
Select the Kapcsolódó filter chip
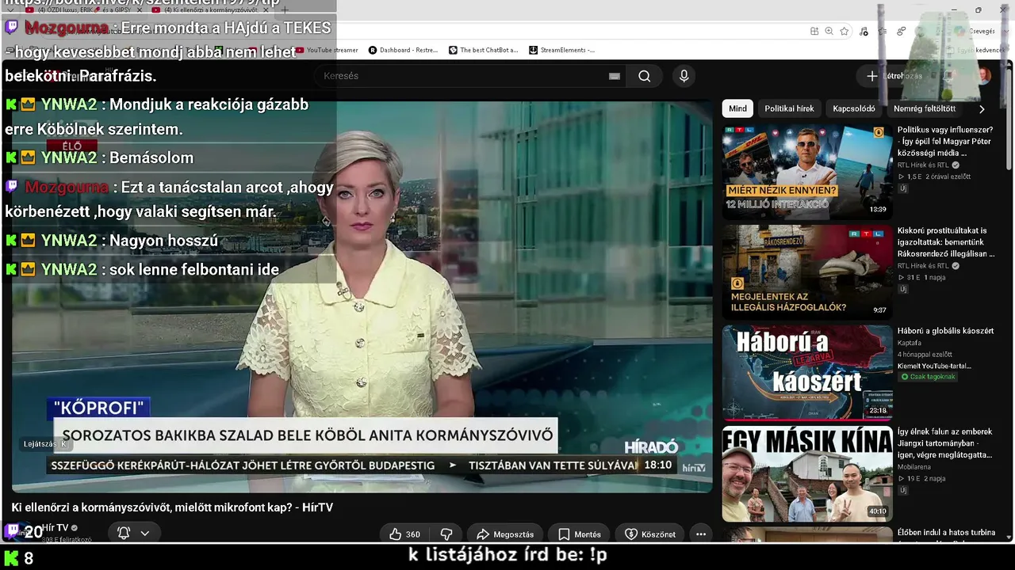tap(854, 108)
